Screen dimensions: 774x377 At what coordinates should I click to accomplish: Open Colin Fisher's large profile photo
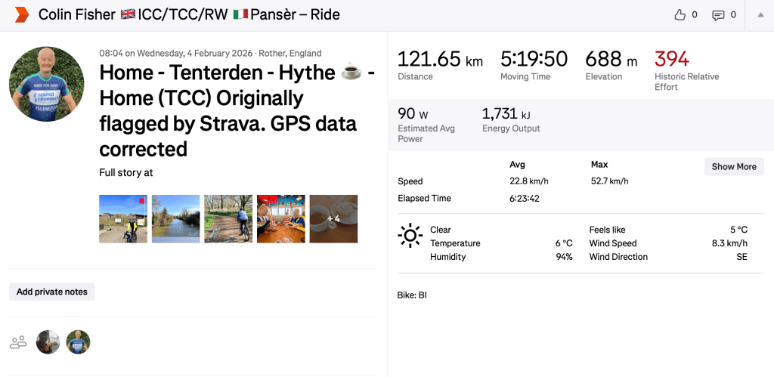click(x=47, y=85)
